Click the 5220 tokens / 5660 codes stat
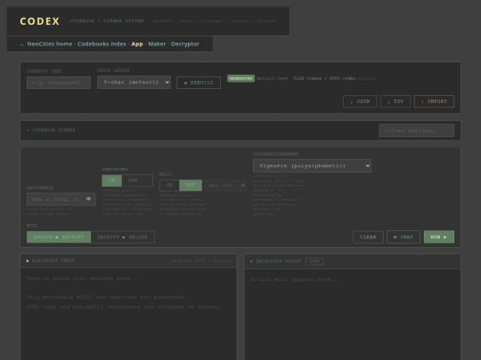 [324, 78]
